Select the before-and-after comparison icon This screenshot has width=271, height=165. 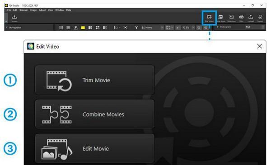tap(105, 27)
